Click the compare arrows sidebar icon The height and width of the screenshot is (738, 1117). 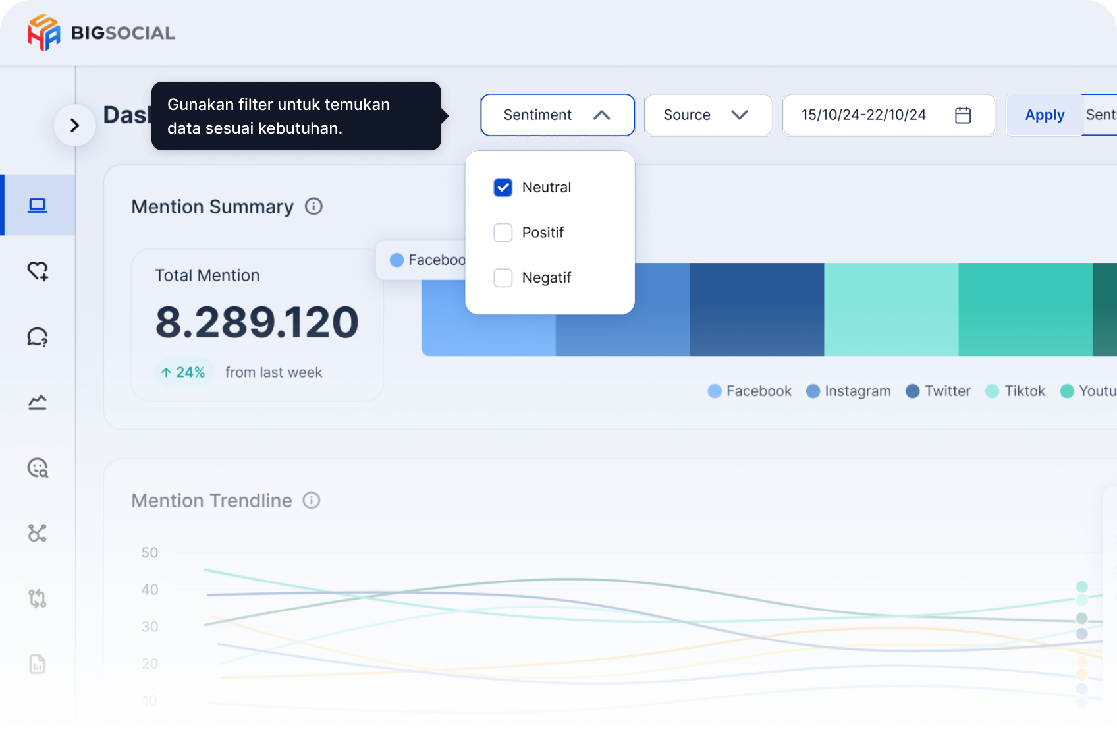click(38, 598)
